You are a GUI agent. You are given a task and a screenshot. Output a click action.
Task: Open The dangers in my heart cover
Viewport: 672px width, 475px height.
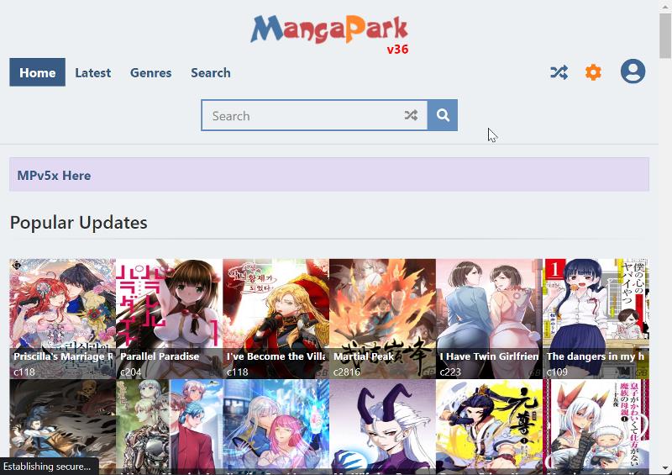596,319
